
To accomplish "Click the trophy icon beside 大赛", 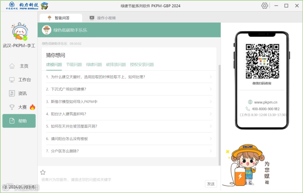I will 12,107.
